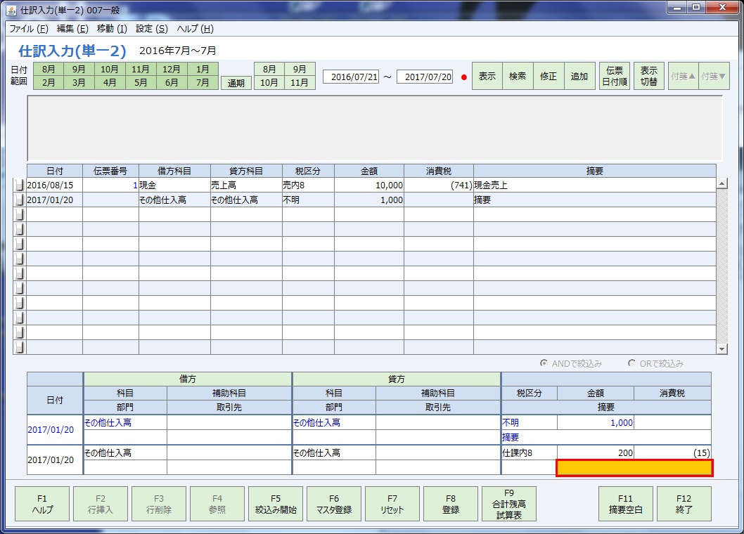This screenshot has width=744, height=534.
Task: Sort entries with 伝票日付順 button
Action: 613,76
